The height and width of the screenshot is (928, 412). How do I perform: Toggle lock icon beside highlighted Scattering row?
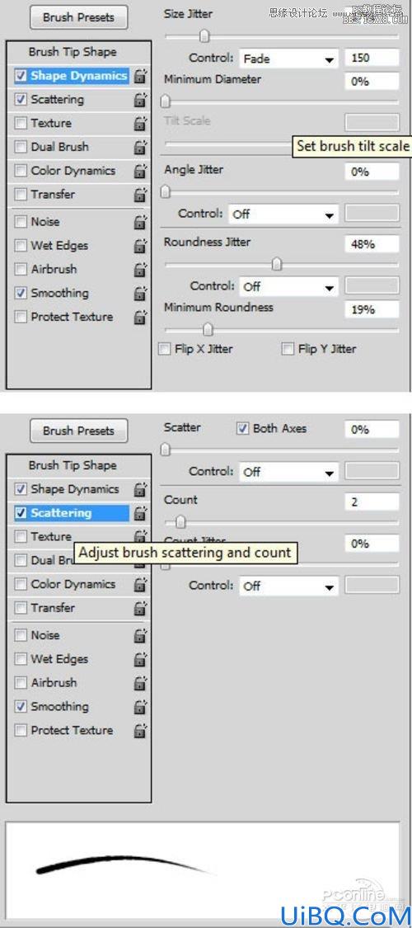pos(140,513)
